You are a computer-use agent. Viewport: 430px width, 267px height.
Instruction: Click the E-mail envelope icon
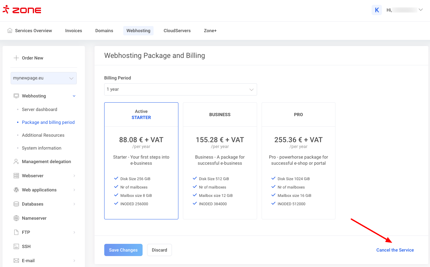16,261
